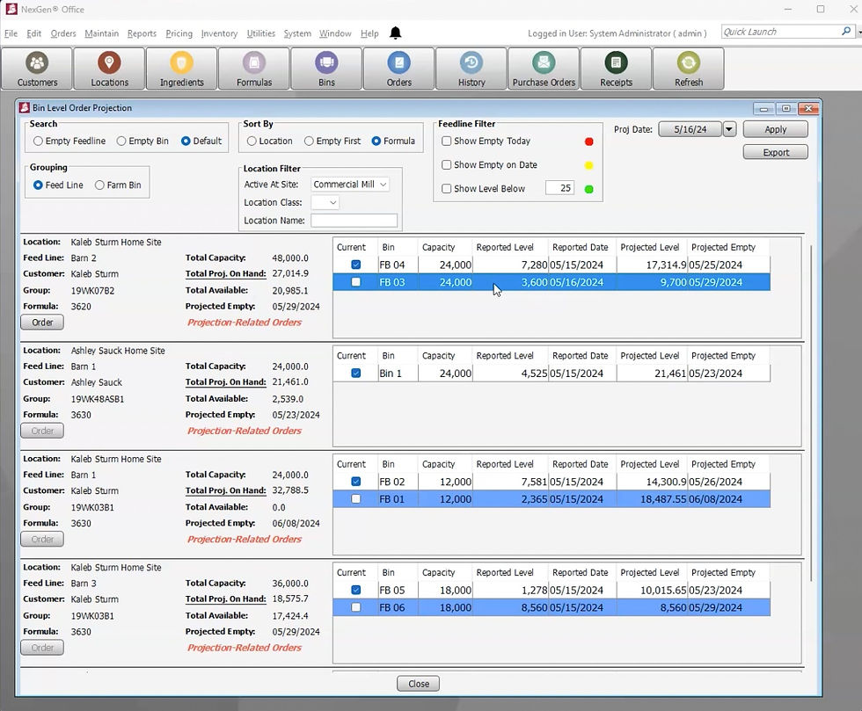Image resolution: width=862 pixels, height=711 pixels.
Task: Enable Show Empty on Date checkbox
Action: click(447, 165)
